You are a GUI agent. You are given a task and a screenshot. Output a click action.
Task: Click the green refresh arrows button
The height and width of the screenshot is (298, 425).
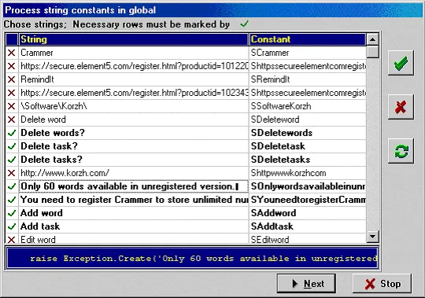tap(401, 151)
